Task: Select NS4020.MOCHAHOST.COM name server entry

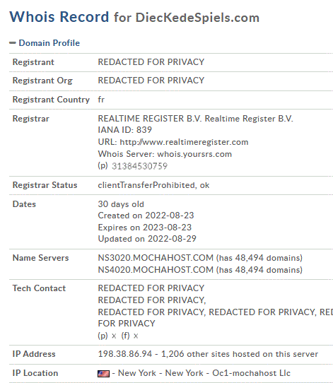Action: pos(156,270)
